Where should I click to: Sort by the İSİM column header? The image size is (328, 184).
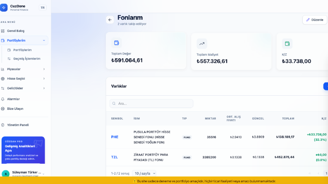tap(136, 118)
